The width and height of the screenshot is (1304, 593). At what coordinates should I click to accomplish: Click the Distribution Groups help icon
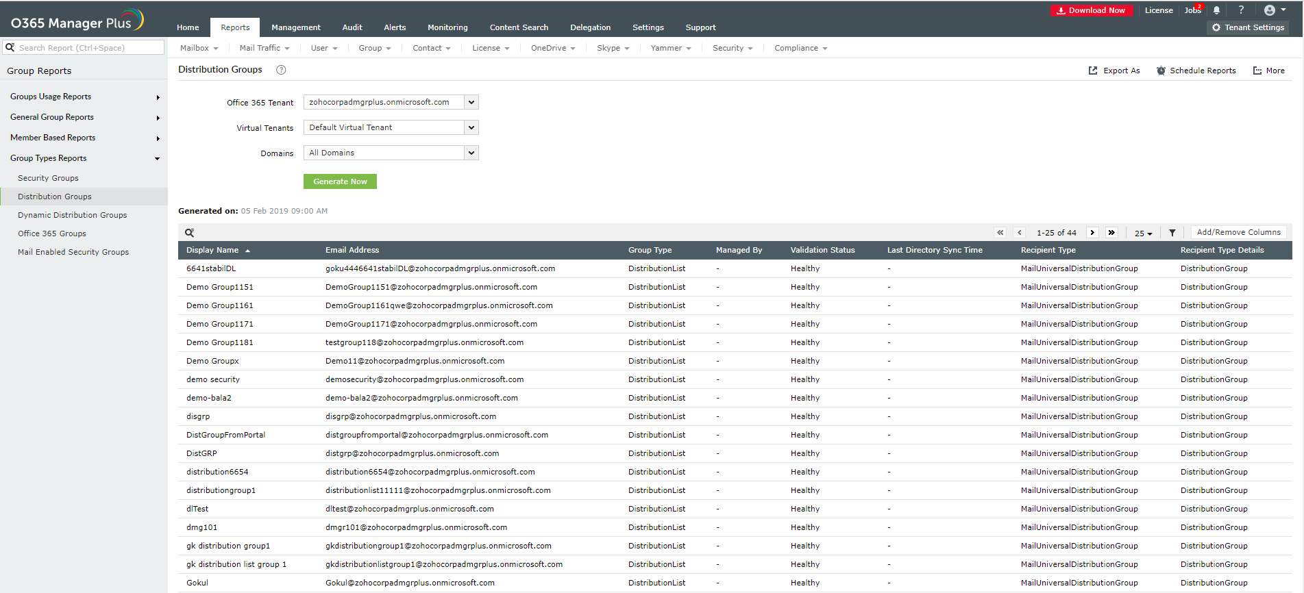(x=281, y=70)
